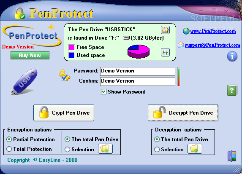Click the window resize grip corner

coord(236,169)
